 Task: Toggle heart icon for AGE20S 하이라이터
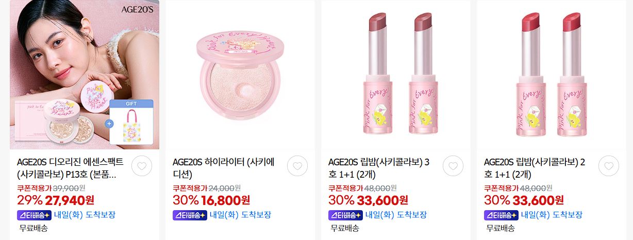click(297, 166)
